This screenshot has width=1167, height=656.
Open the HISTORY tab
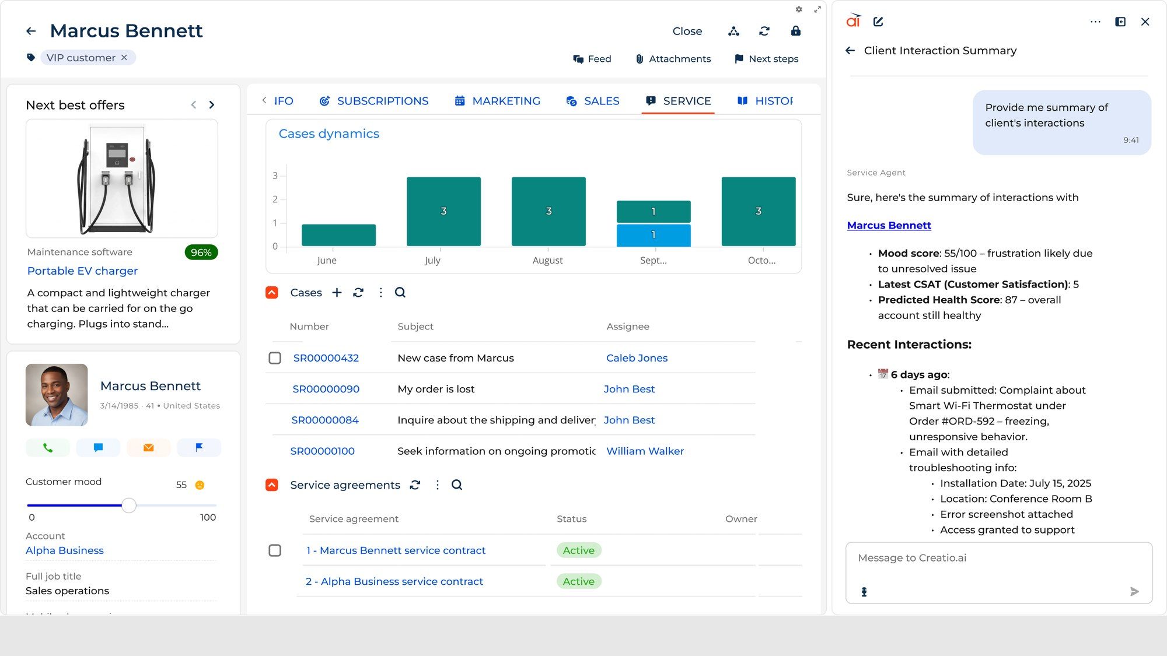click(x=765, y=101)
